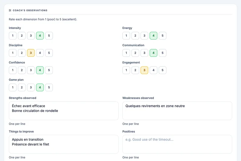Choose Discipline score 2

coord(22,53)
